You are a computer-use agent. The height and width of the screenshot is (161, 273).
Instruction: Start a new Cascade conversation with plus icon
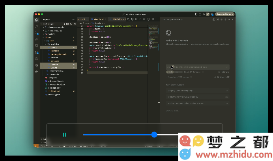[221, 19]
